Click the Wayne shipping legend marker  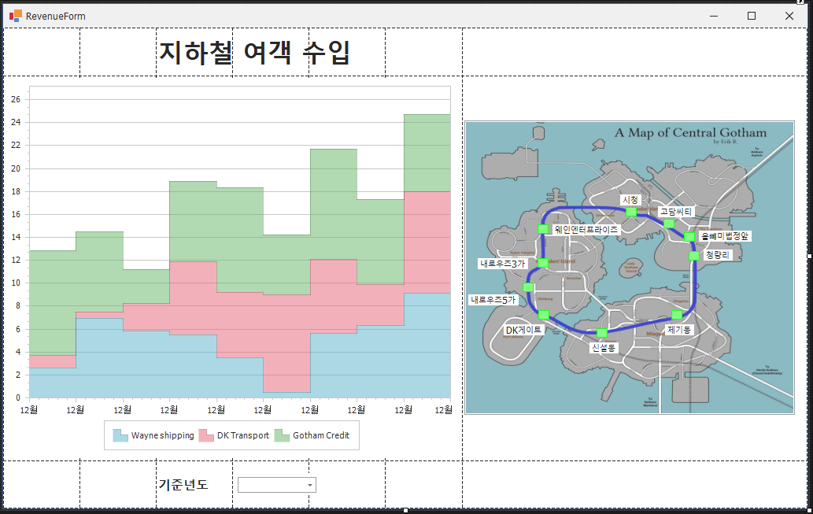coord(120,435)
